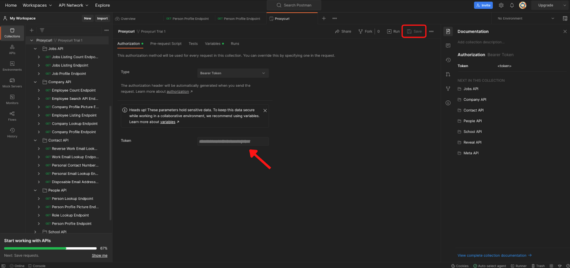Click the onboarding progress bar
The height and width of the screenshot is (268, 570).
[50, 248]
